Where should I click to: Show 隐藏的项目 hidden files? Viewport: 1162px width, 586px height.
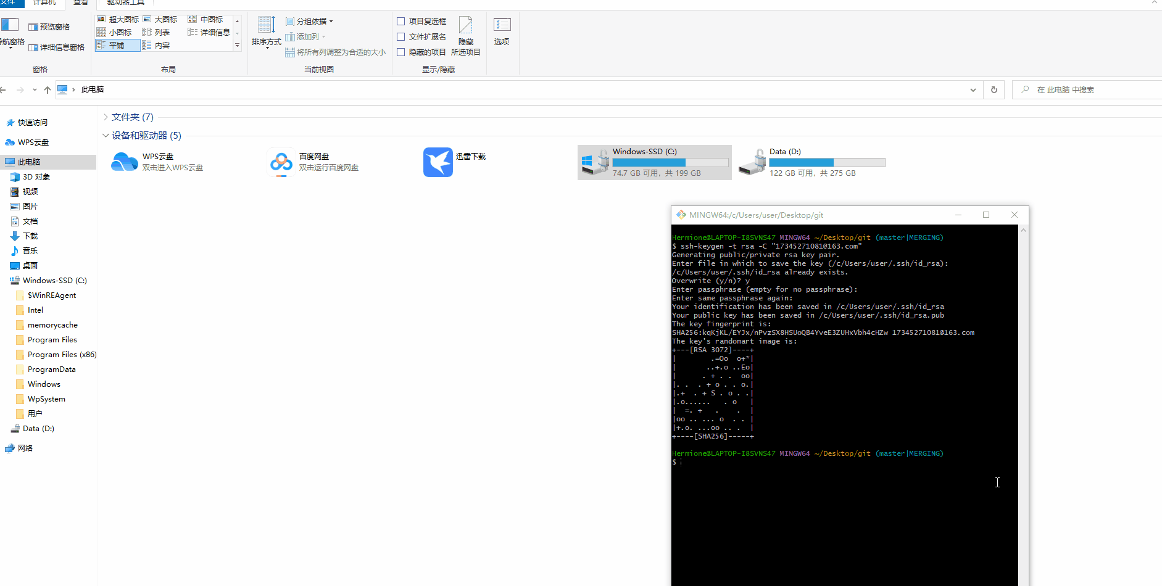400,52
